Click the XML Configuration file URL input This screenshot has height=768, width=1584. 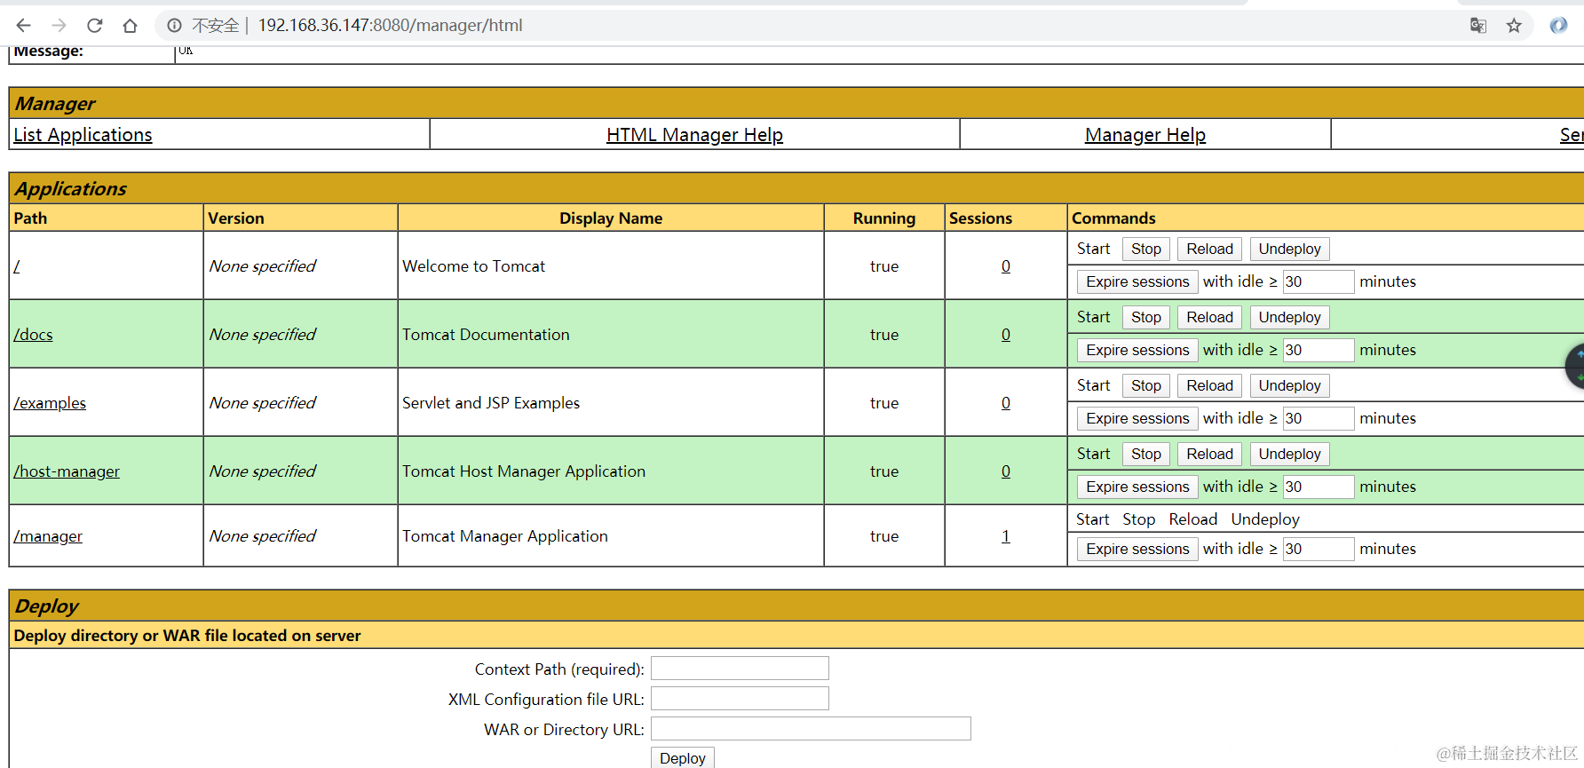click(740, 698)
